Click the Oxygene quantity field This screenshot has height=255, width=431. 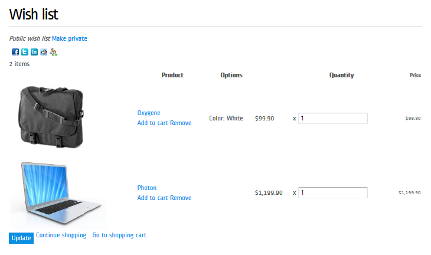click(333, 118)
